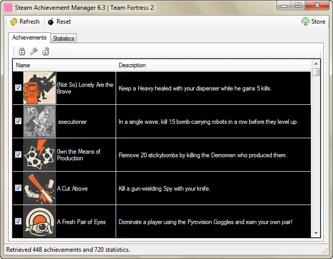Click the Name column header
Viewport: 333px width, 259px height.
[x=64, y=65]
